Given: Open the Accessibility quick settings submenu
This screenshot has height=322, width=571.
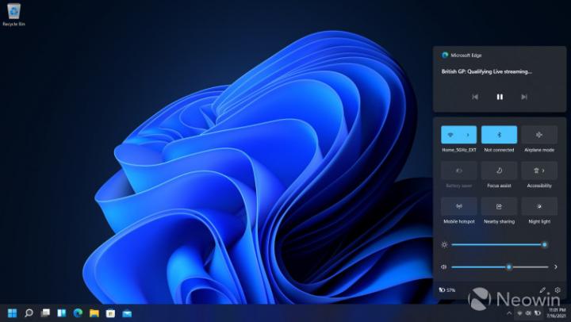Looking at the screenshot, I should tap(539, 171).
